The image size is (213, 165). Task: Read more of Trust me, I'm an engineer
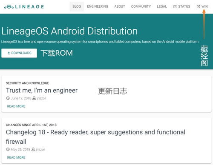16,106
